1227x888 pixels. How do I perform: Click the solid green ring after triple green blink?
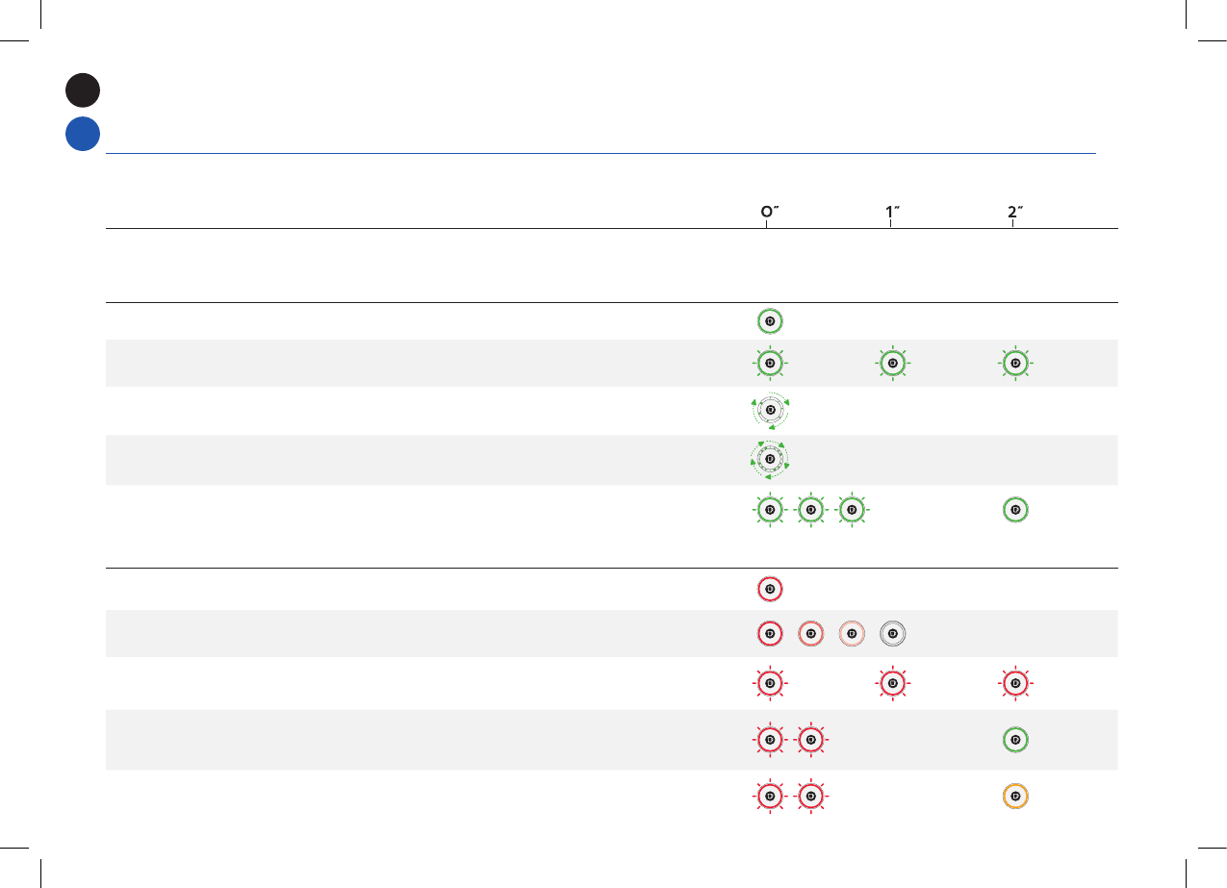coord(1014,509)
